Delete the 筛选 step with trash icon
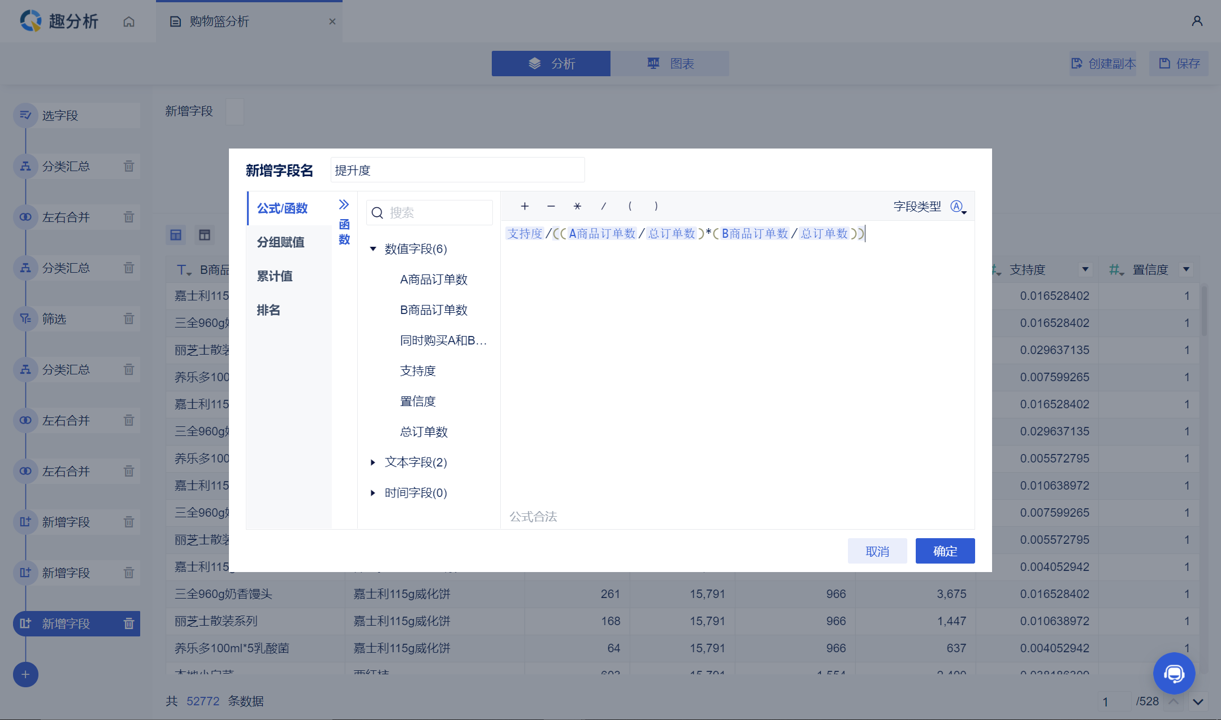This screenshot has height=720, width=1221. click(128, 319)
